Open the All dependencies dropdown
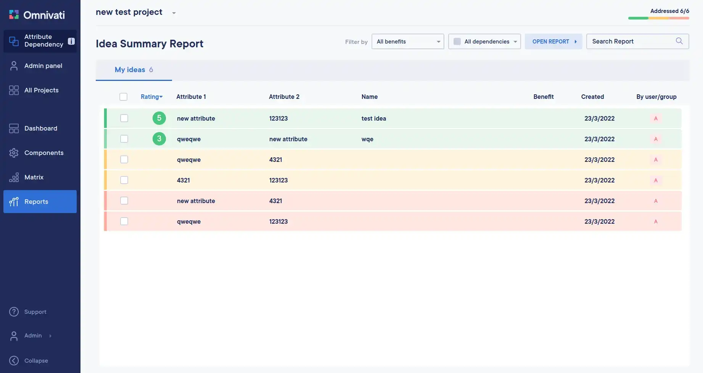Image resolution: width=703 pixels, height=373 pixels. (484, 42)
